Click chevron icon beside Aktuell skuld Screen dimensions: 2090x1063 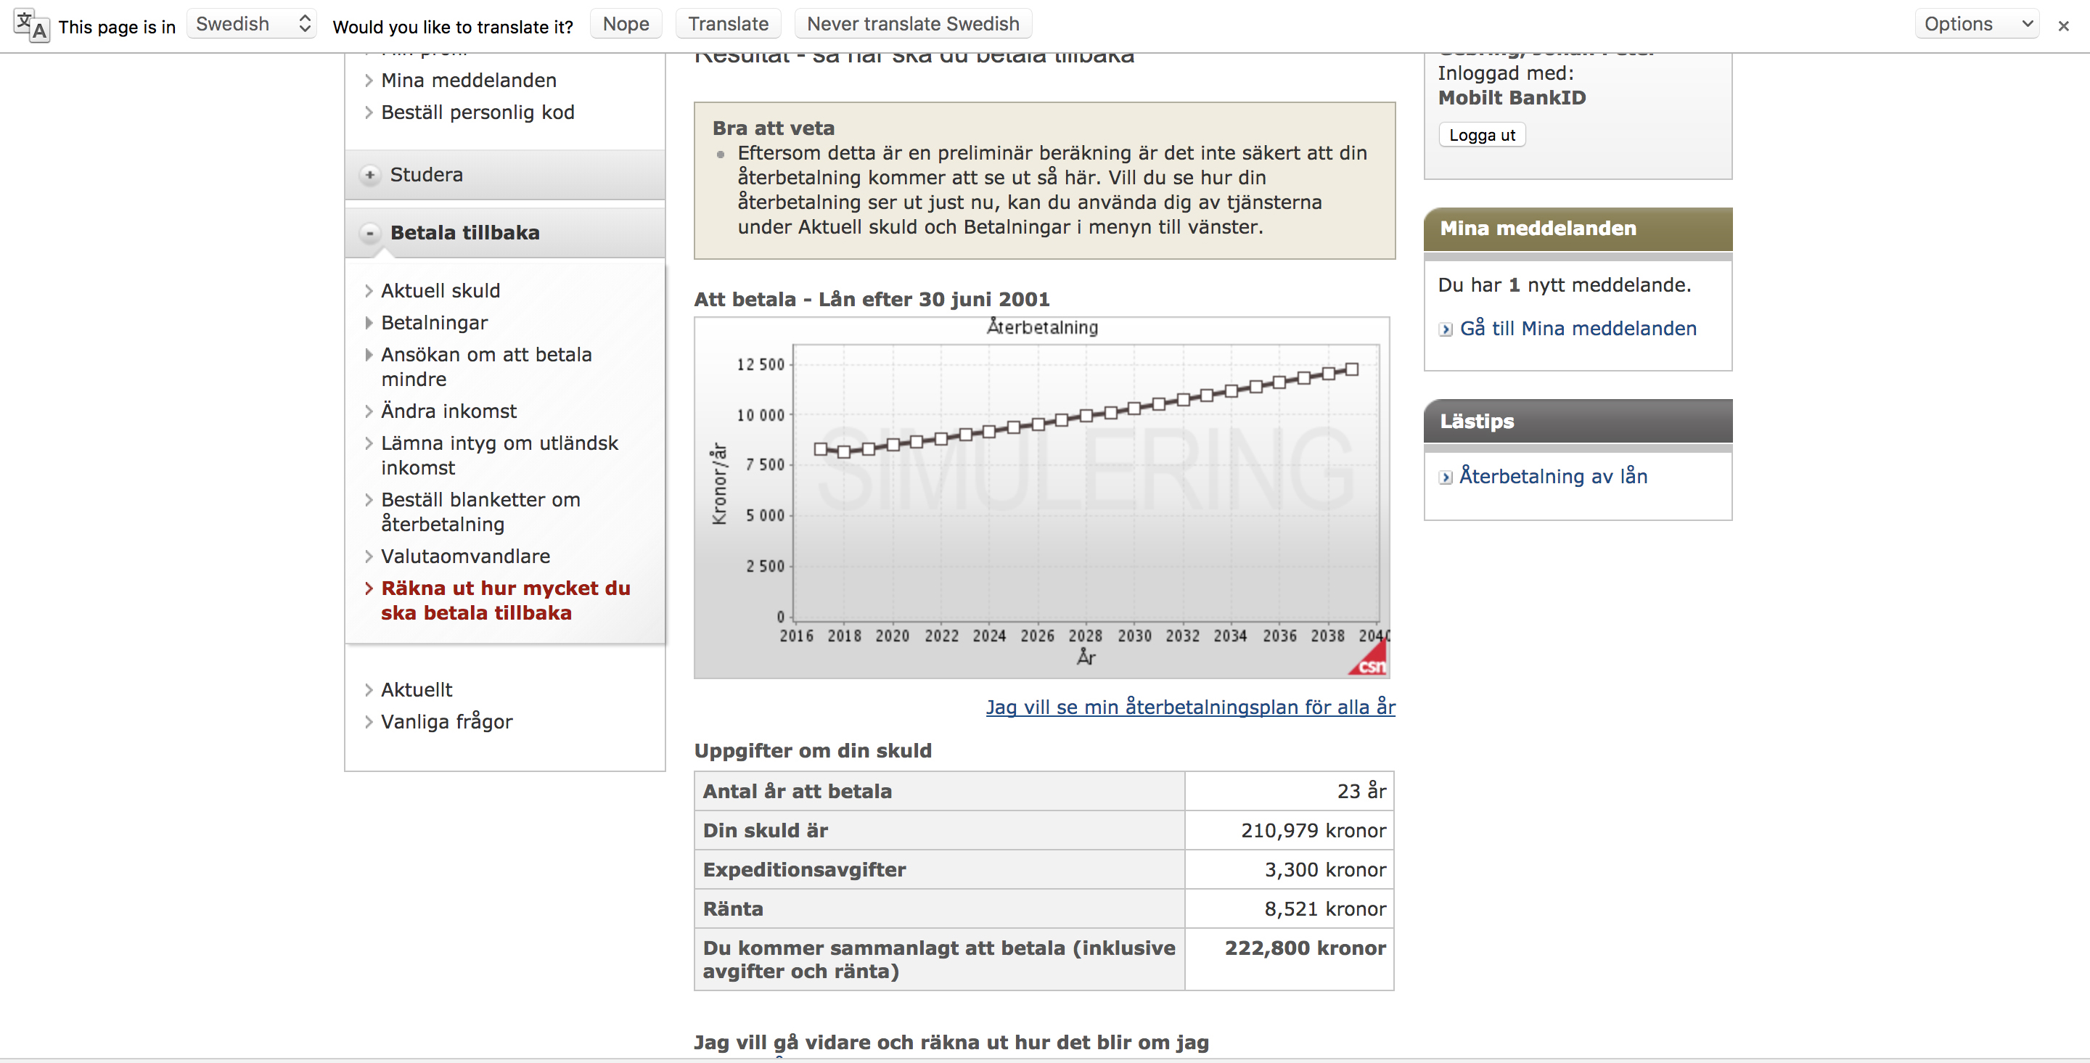coord(369,290)
